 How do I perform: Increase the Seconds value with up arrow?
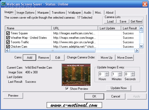click(x=133, y=73)
